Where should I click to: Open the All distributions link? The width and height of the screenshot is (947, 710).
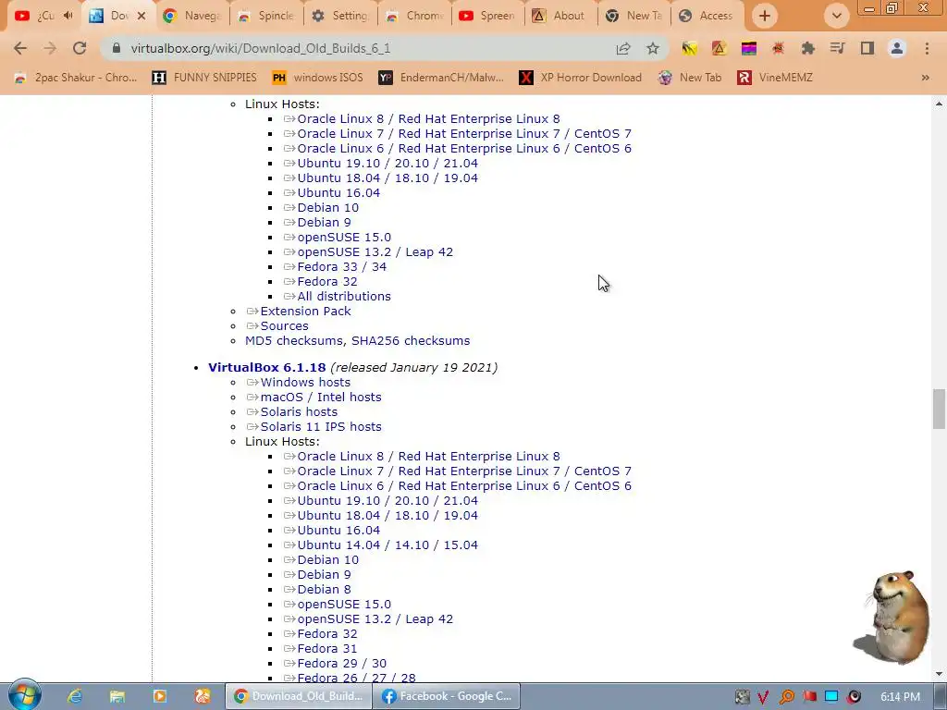[x=344, y=297]
